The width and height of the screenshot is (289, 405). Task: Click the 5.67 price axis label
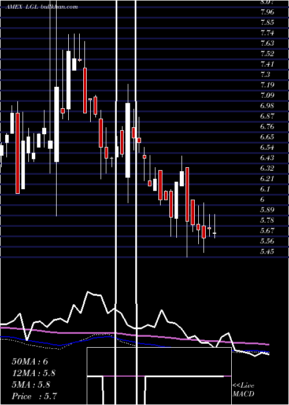point(267,231)
